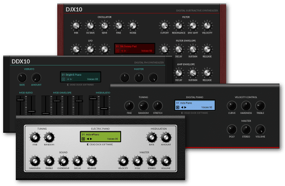Click the '01 Bright E Piano' preset name
285x186 pixels.
coord(71,75)
